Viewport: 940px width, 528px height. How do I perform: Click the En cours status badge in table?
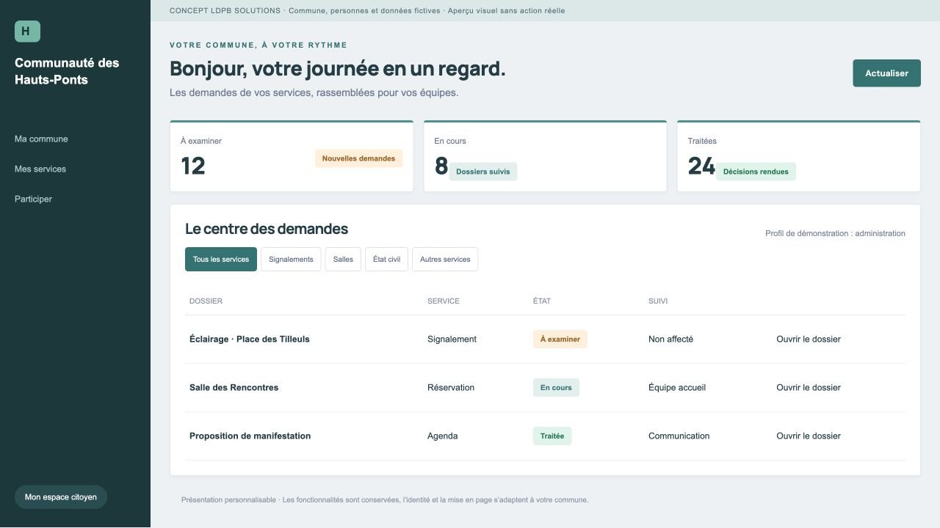tap(556, 388)
